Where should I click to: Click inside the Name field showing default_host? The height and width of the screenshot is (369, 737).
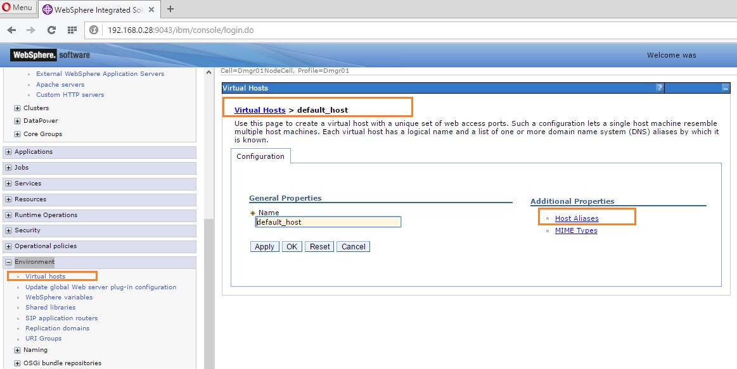(328, 222)
